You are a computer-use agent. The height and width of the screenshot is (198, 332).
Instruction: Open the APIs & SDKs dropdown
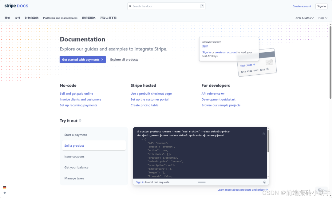pos(304,18)
